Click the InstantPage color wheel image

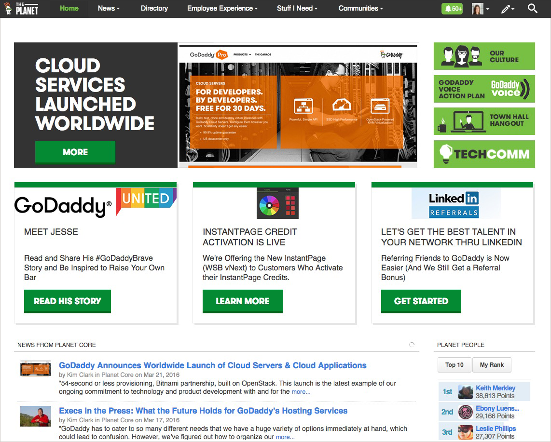[x=277, y=203]
